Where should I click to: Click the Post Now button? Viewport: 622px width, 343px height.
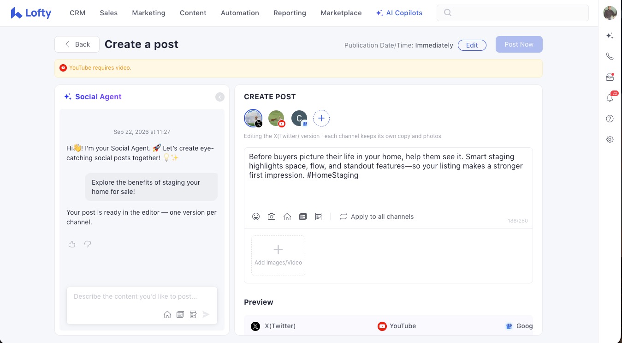point(519,44)
